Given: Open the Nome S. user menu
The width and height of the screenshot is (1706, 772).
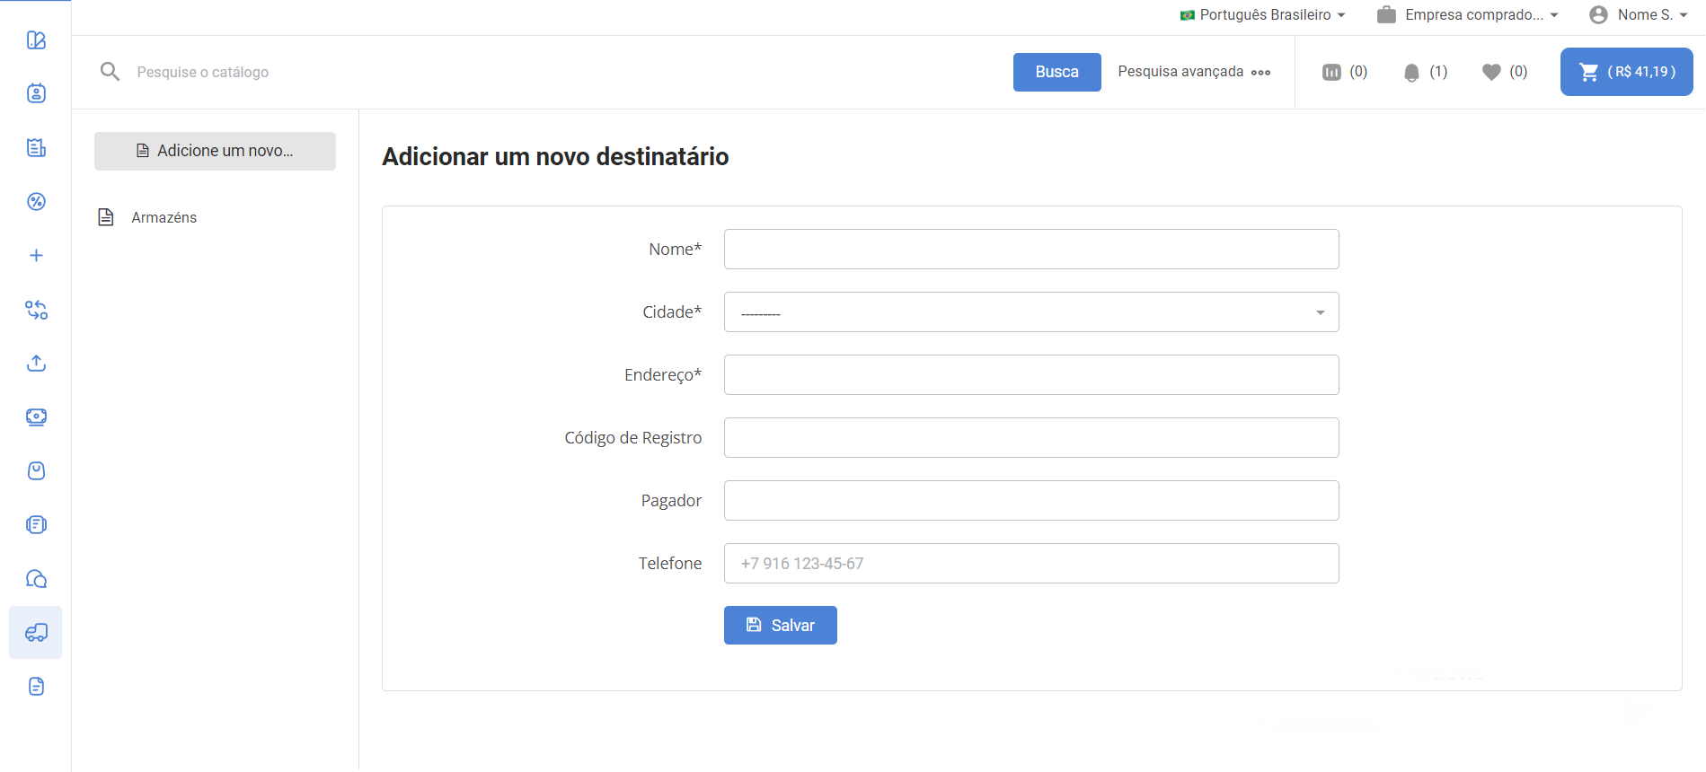Looking at the screenshot, I should coord(1638,15).
